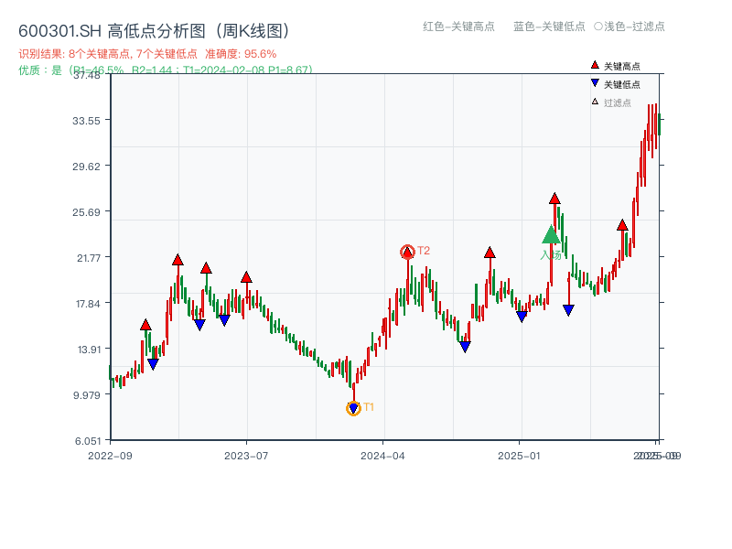
Task: Click the 6.051 y-axis label
Action: pos(88,441)
